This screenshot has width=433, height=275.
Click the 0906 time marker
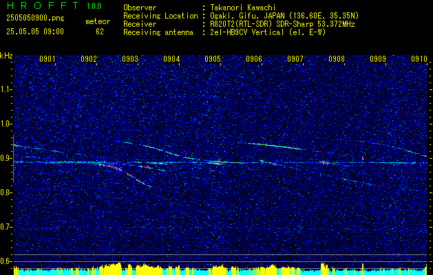coord(254,59)
